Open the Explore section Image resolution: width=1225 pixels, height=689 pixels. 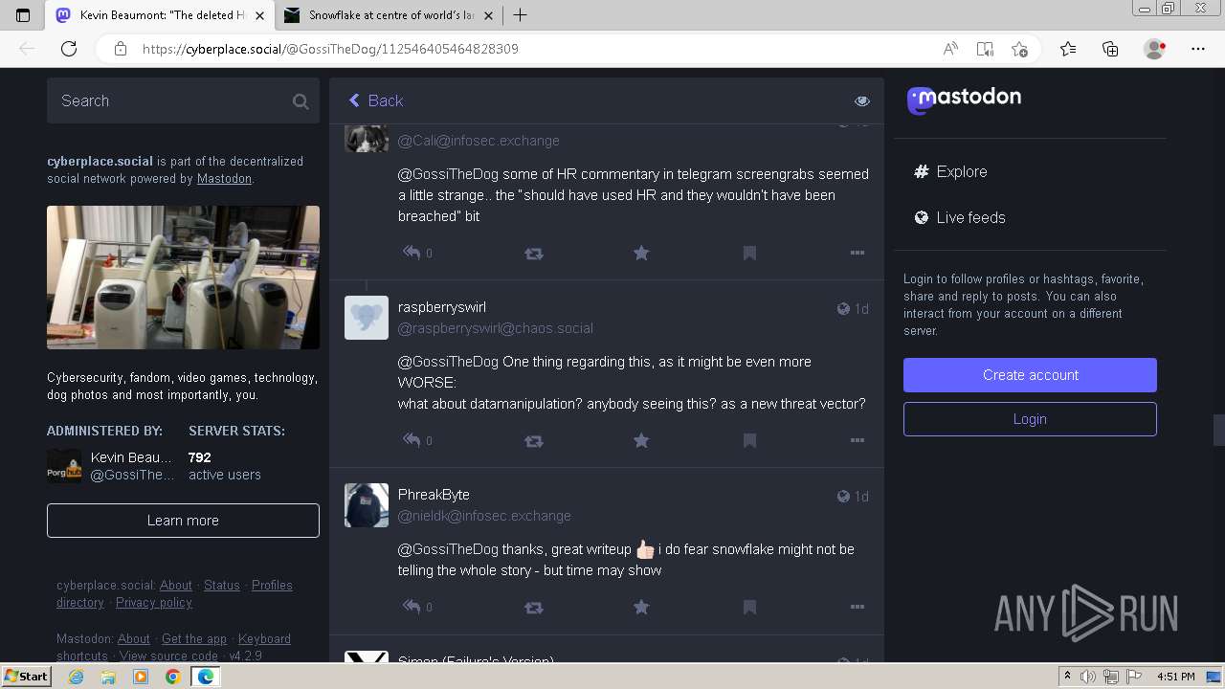click(x=950, y=171)
